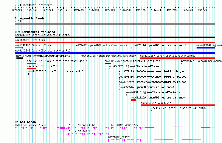Click the nsv4344258 black variant bar

pyautogui.click(x=19, y=58)
